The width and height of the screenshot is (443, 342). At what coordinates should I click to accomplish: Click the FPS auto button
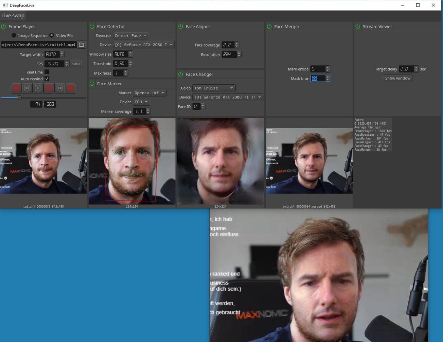(x=75, y=64)
